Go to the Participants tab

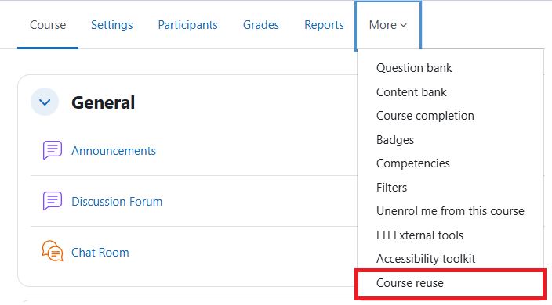click(x=187, y=25)
